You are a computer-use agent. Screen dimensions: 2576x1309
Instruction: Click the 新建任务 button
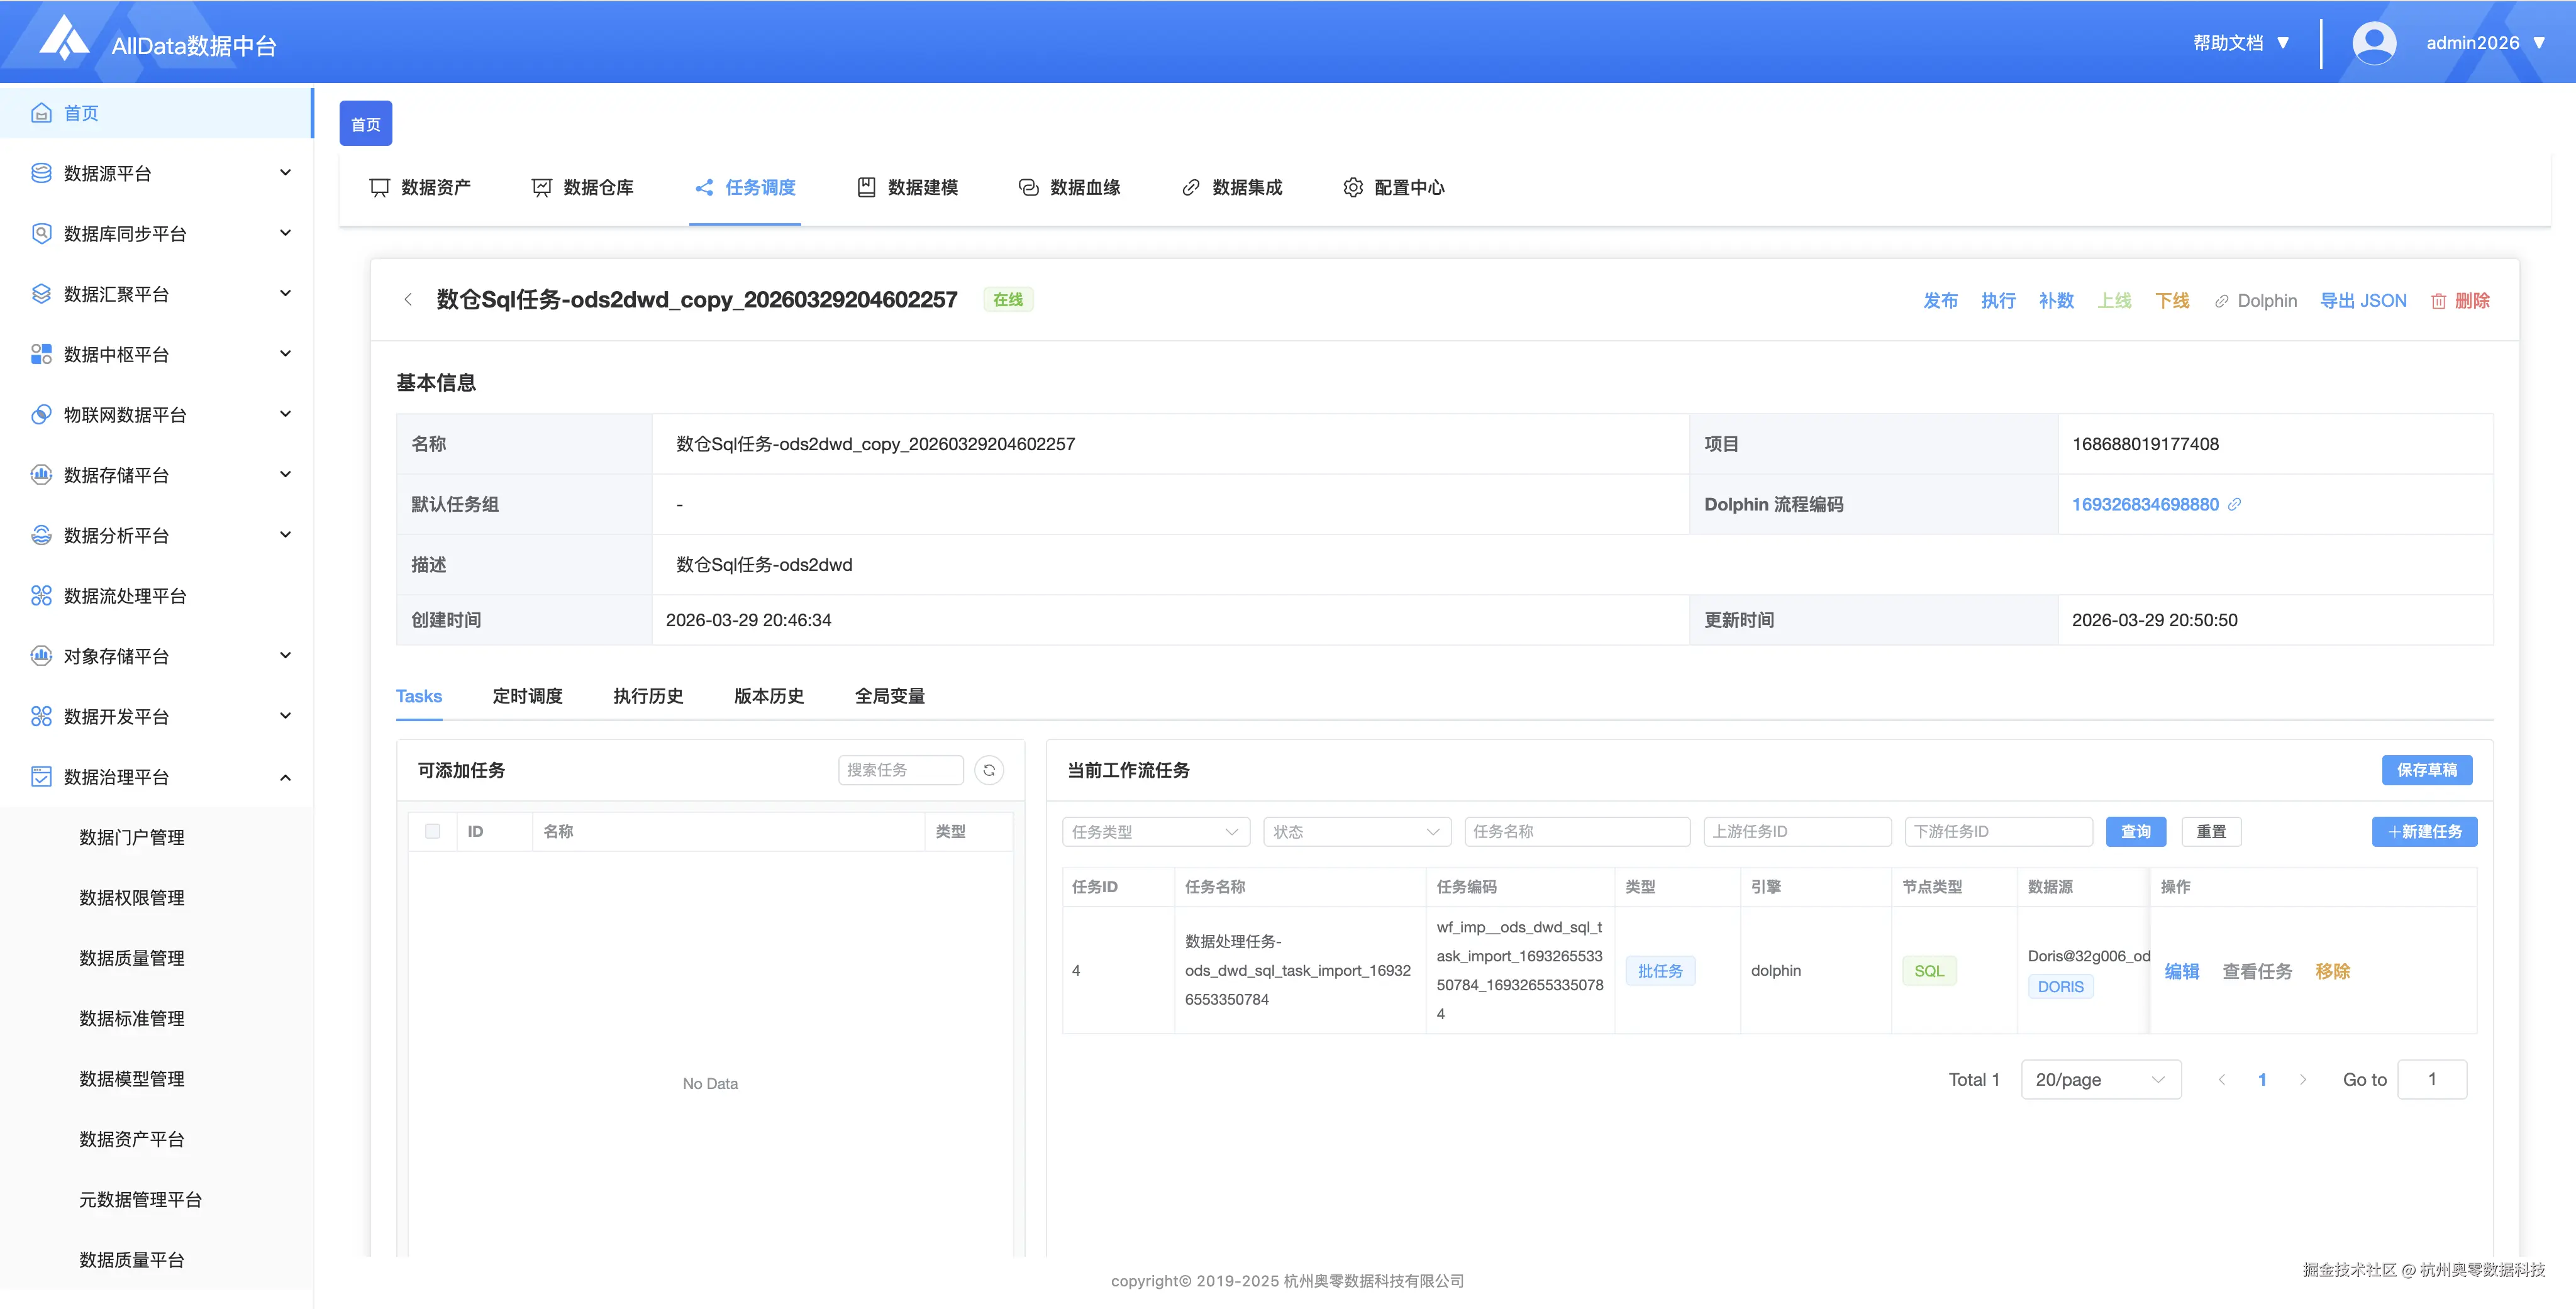pyautogui.click(x=2424, y=831)
